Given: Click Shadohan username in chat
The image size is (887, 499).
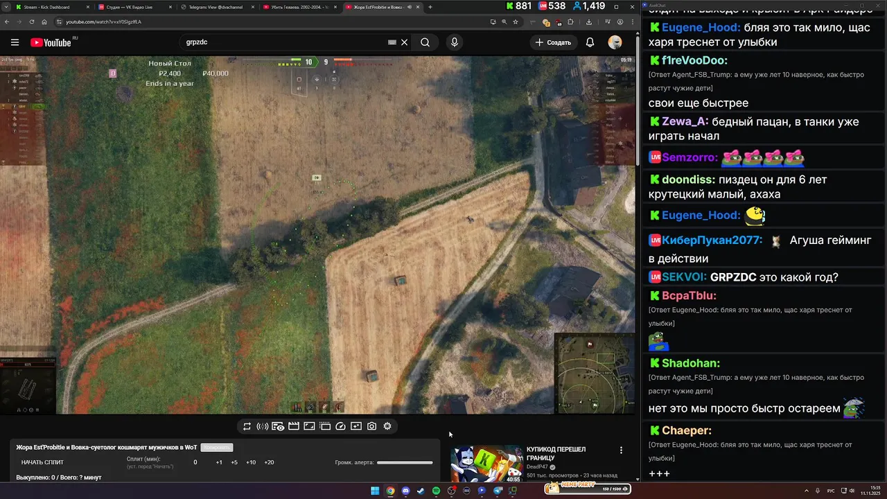Looking at the screenshot, I should (691, 363).
